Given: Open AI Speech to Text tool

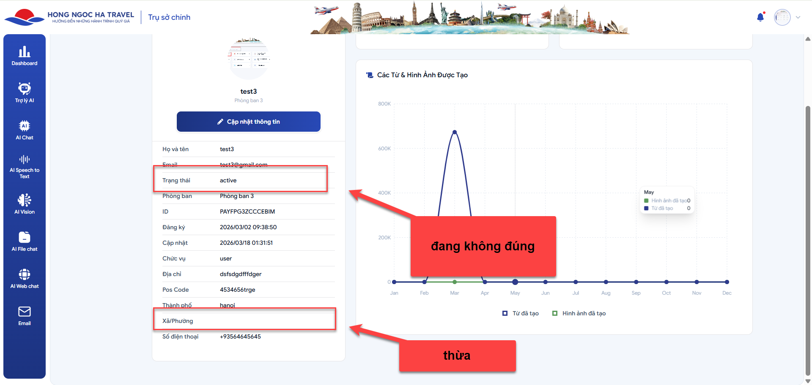Looking at the screenshot, I should click(x=25, y=167).
